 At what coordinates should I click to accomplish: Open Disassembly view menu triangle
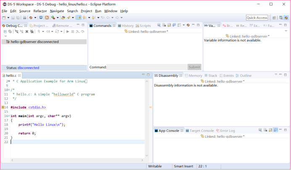coord(276,74)
